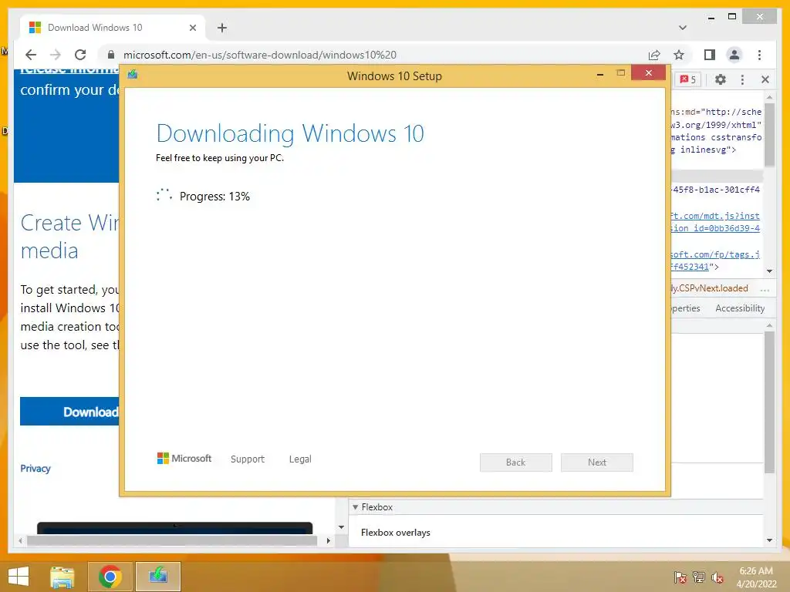Open Action Center flag icon

pos(680,577)
